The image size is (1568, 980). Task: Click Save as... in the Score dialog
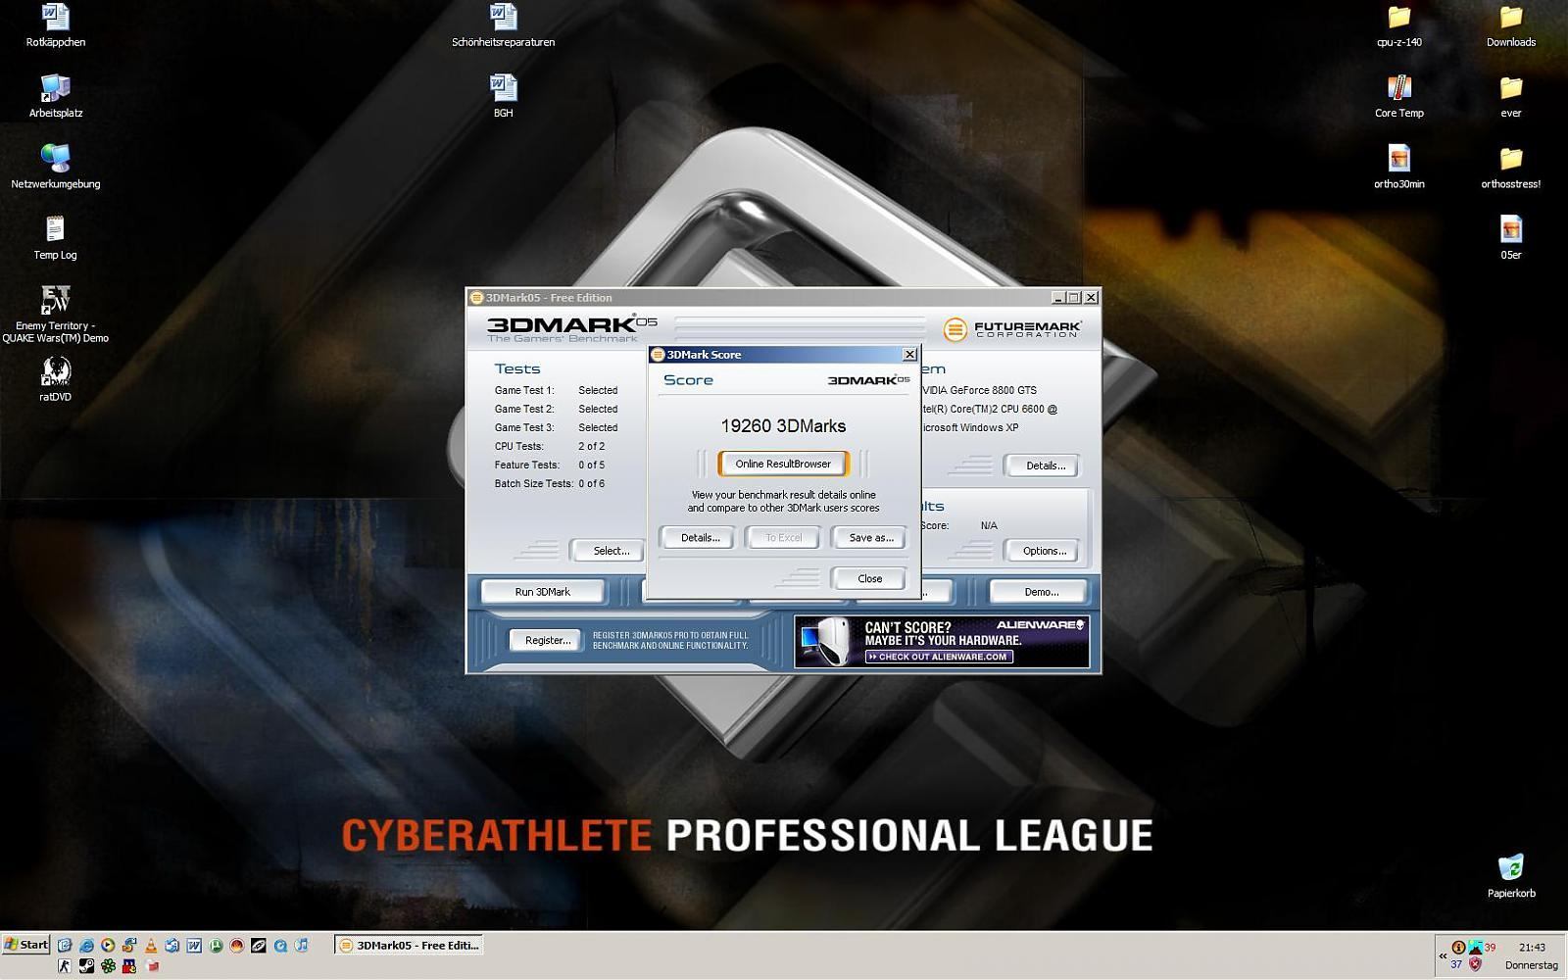[871, 538]
